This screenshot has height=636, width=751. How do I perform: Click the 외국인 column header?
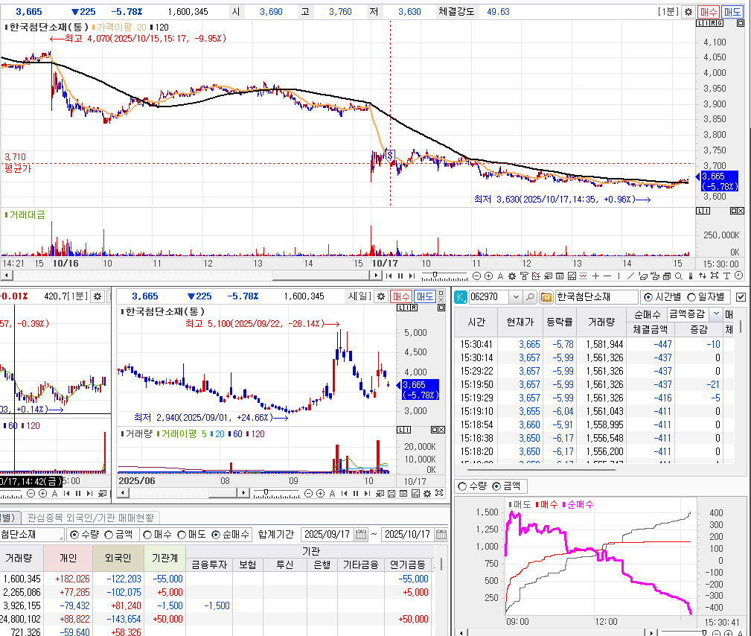point(118,559)
